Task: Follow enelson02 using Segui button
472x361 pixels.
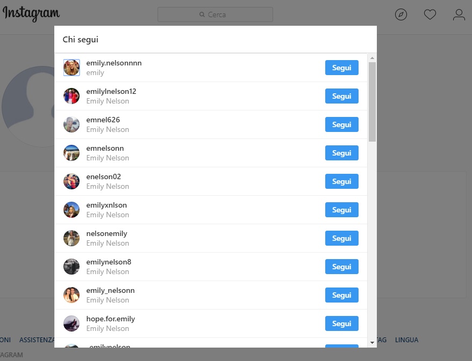Action: click(342, 181)
